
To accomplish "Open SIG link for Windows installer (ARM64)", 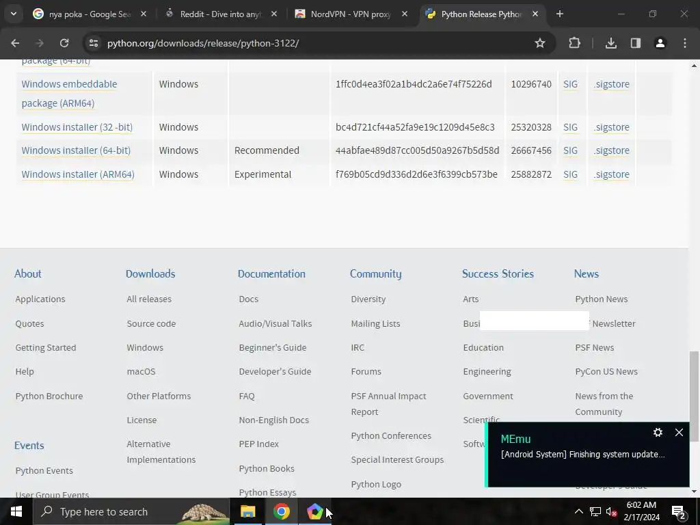I will pyautogui.click(x=570, y=174).
